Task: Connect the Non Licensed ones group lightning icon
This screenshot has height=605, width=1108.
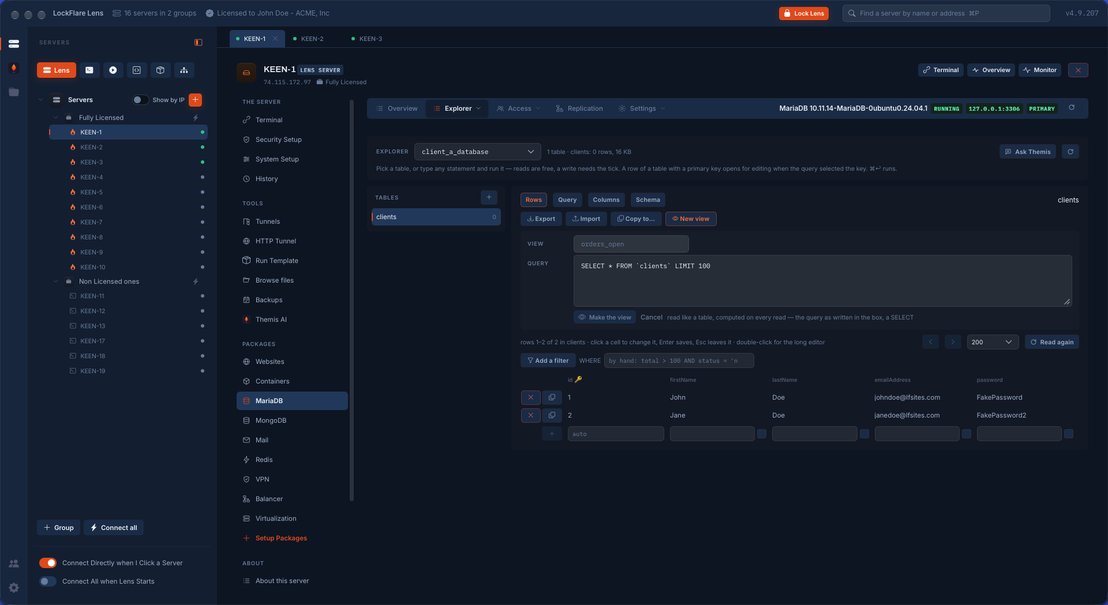Action: (x=196, y=281)
